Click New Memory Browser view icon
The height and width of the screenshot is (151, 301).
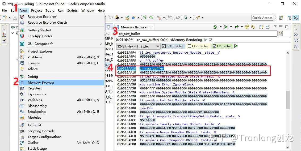click(261, 27)
